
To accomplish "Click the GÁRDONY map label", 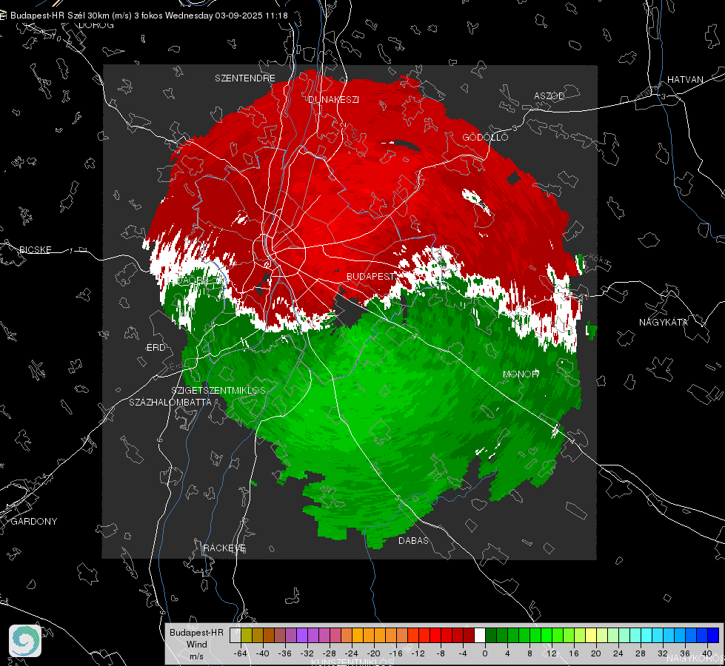I will (34, 522).
